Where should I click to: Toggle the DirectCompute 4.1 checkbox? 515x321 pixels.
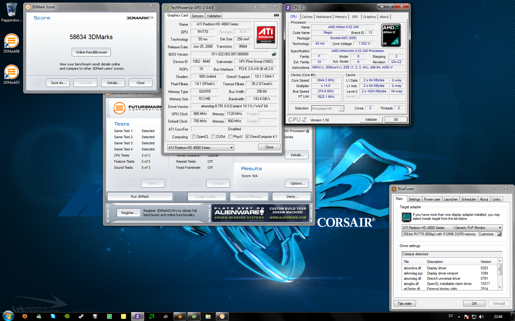247,137
